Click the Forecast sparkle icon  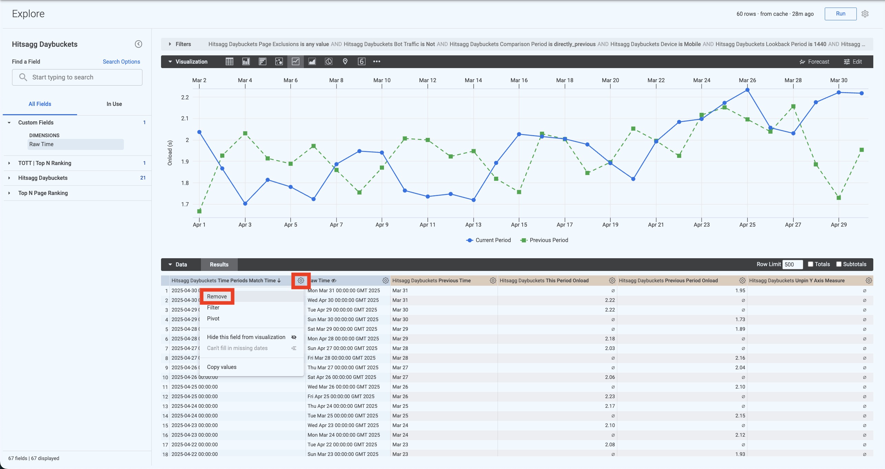point(802,62)
